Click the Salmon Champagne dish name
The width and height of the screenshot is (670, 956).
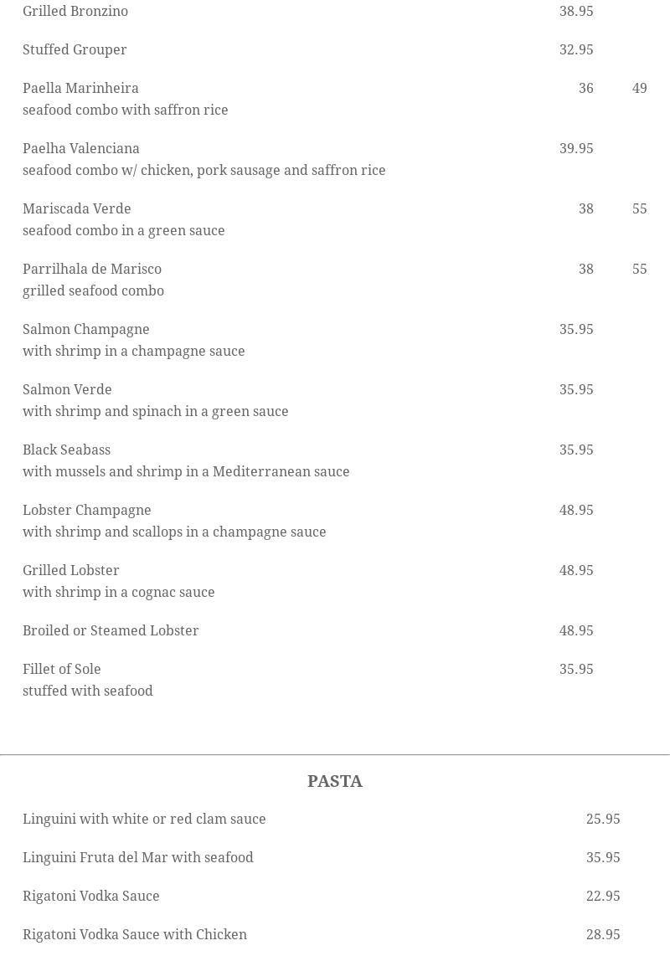click(x=86, y=330)
